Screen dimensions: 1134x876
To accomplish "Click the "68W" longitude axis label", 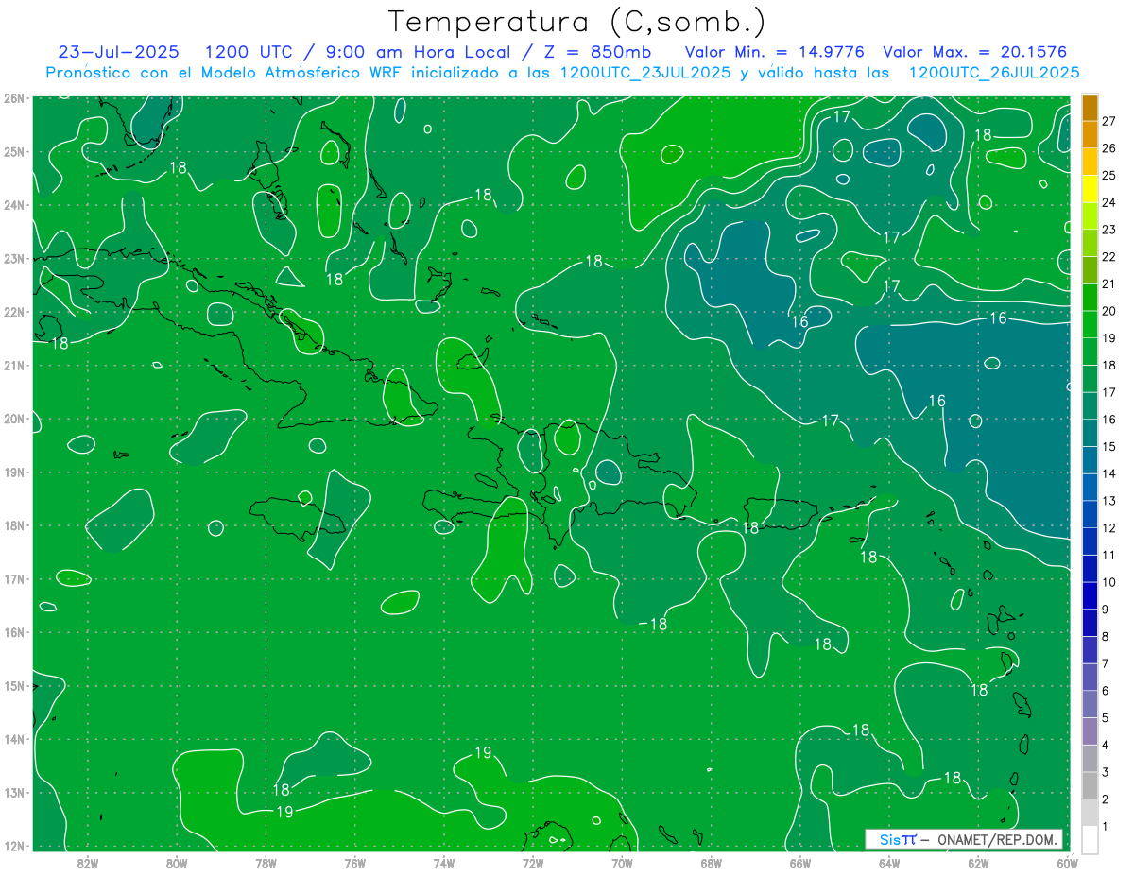I will pos(712,863).
